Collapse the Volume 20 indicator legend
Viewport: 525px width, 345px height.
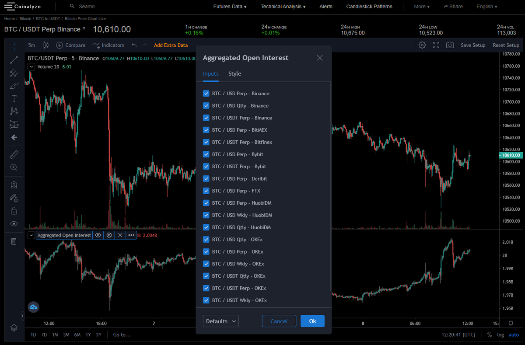(31, 66)
